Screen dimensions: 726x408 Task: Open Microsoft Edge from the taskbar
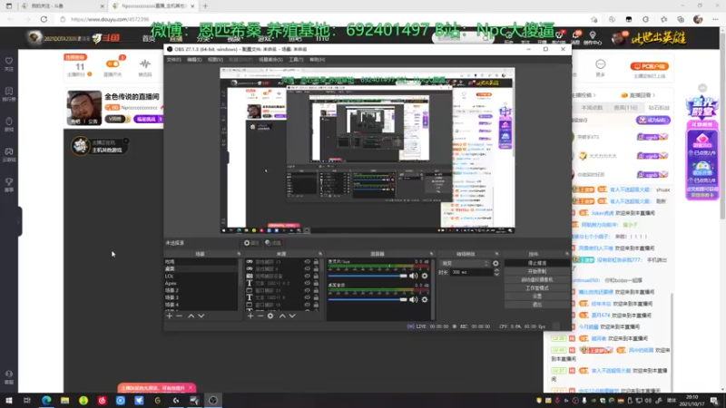[46, 400]
